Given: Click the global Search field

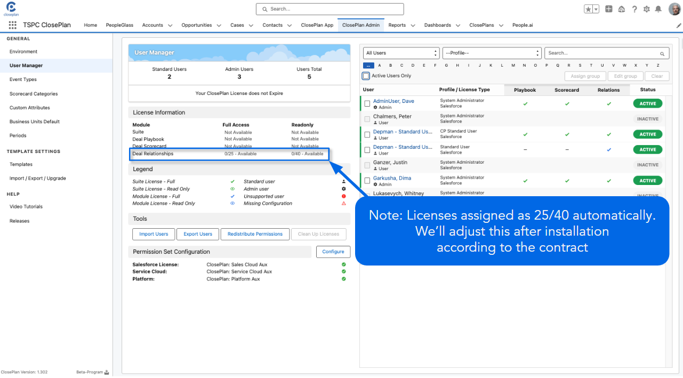Looking at the screenshot, I should [330, 9].
